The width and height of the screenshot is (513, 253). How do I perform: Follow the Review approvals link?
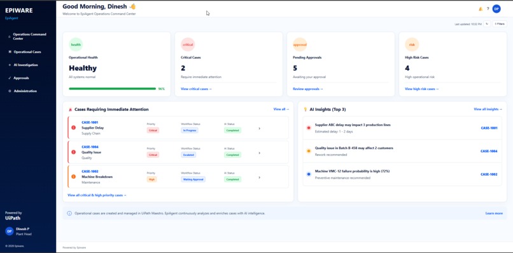click(x=308, y=89)
